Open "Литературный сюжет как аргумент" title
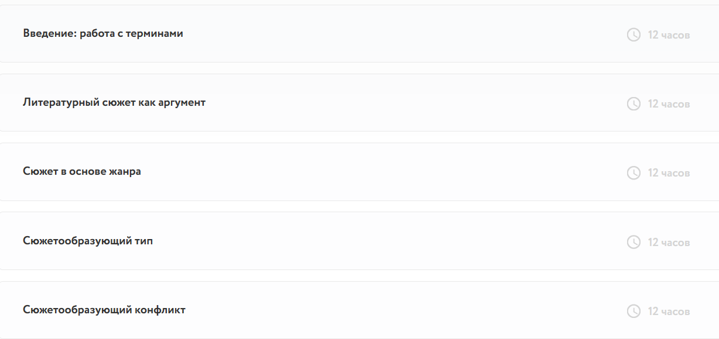The width and height of the screenshot is (719, 339). pyautogui.click(x=114, y=102)
